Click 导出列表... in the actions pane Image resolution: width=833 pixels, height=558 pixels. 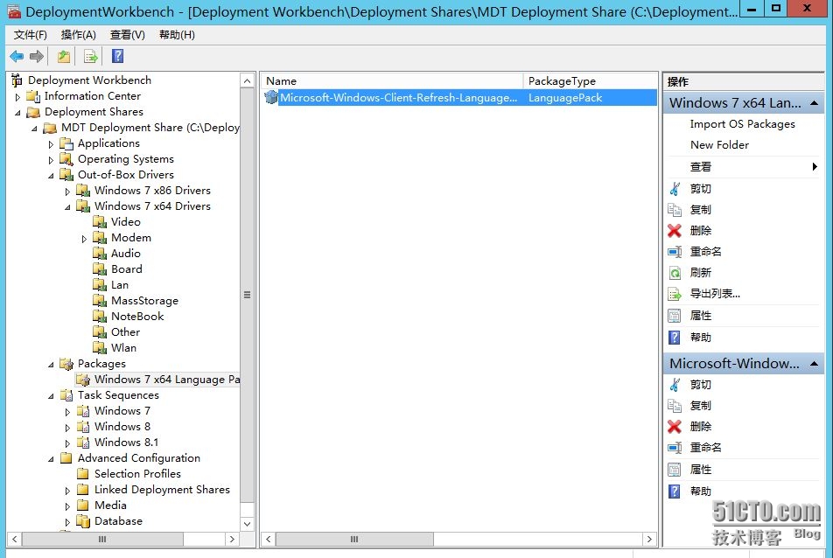[x=715, y=294]
